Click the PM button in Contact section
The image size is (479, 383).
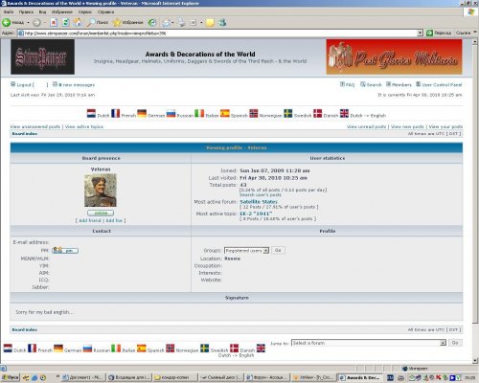click(x=65, y=251)
